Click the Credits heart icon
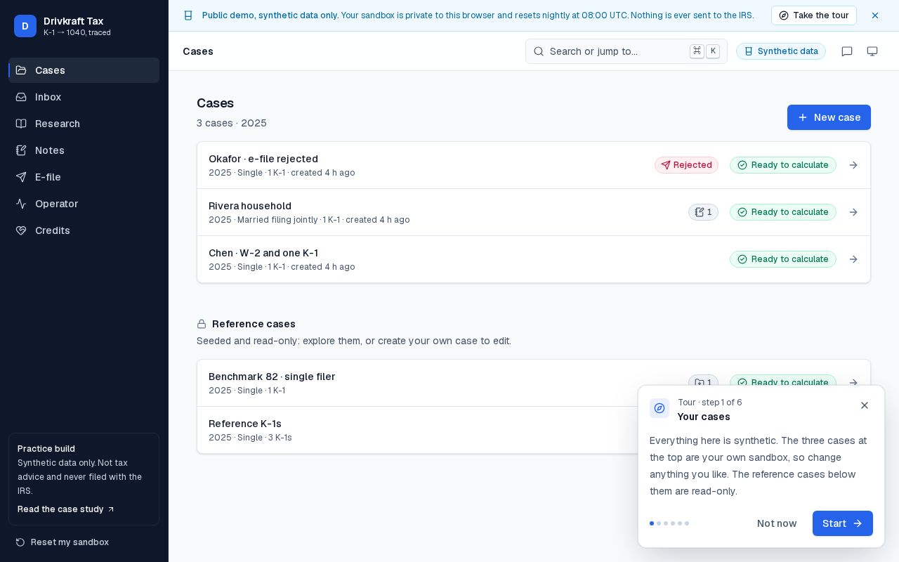899x562 pixels. tap(21, 230)
